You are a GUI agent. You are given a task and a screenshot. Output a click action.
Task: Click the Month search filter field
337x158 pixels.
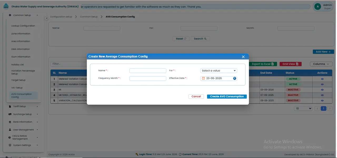(x=296, y=28)
